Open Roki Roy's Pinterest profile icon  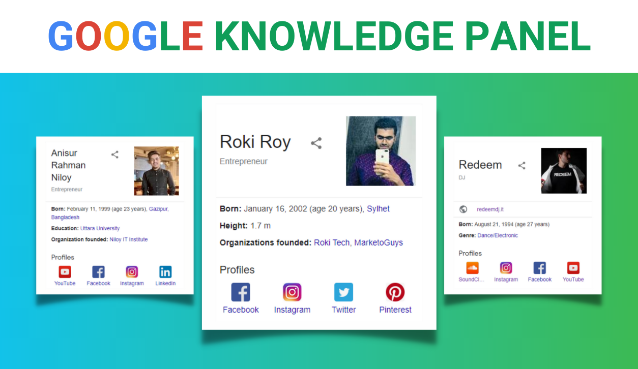[395, 291]
